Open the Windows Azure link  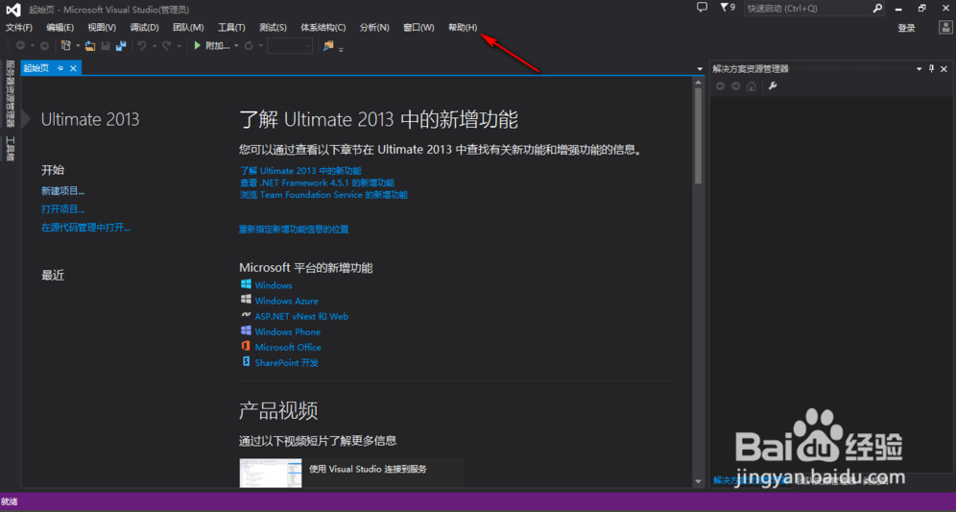coord(286,301)
